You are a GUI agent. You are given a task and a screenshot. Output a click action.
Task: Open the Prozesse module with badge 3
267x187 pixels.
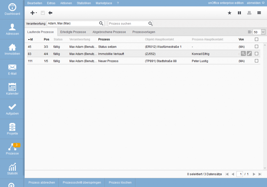coord(12,149)
